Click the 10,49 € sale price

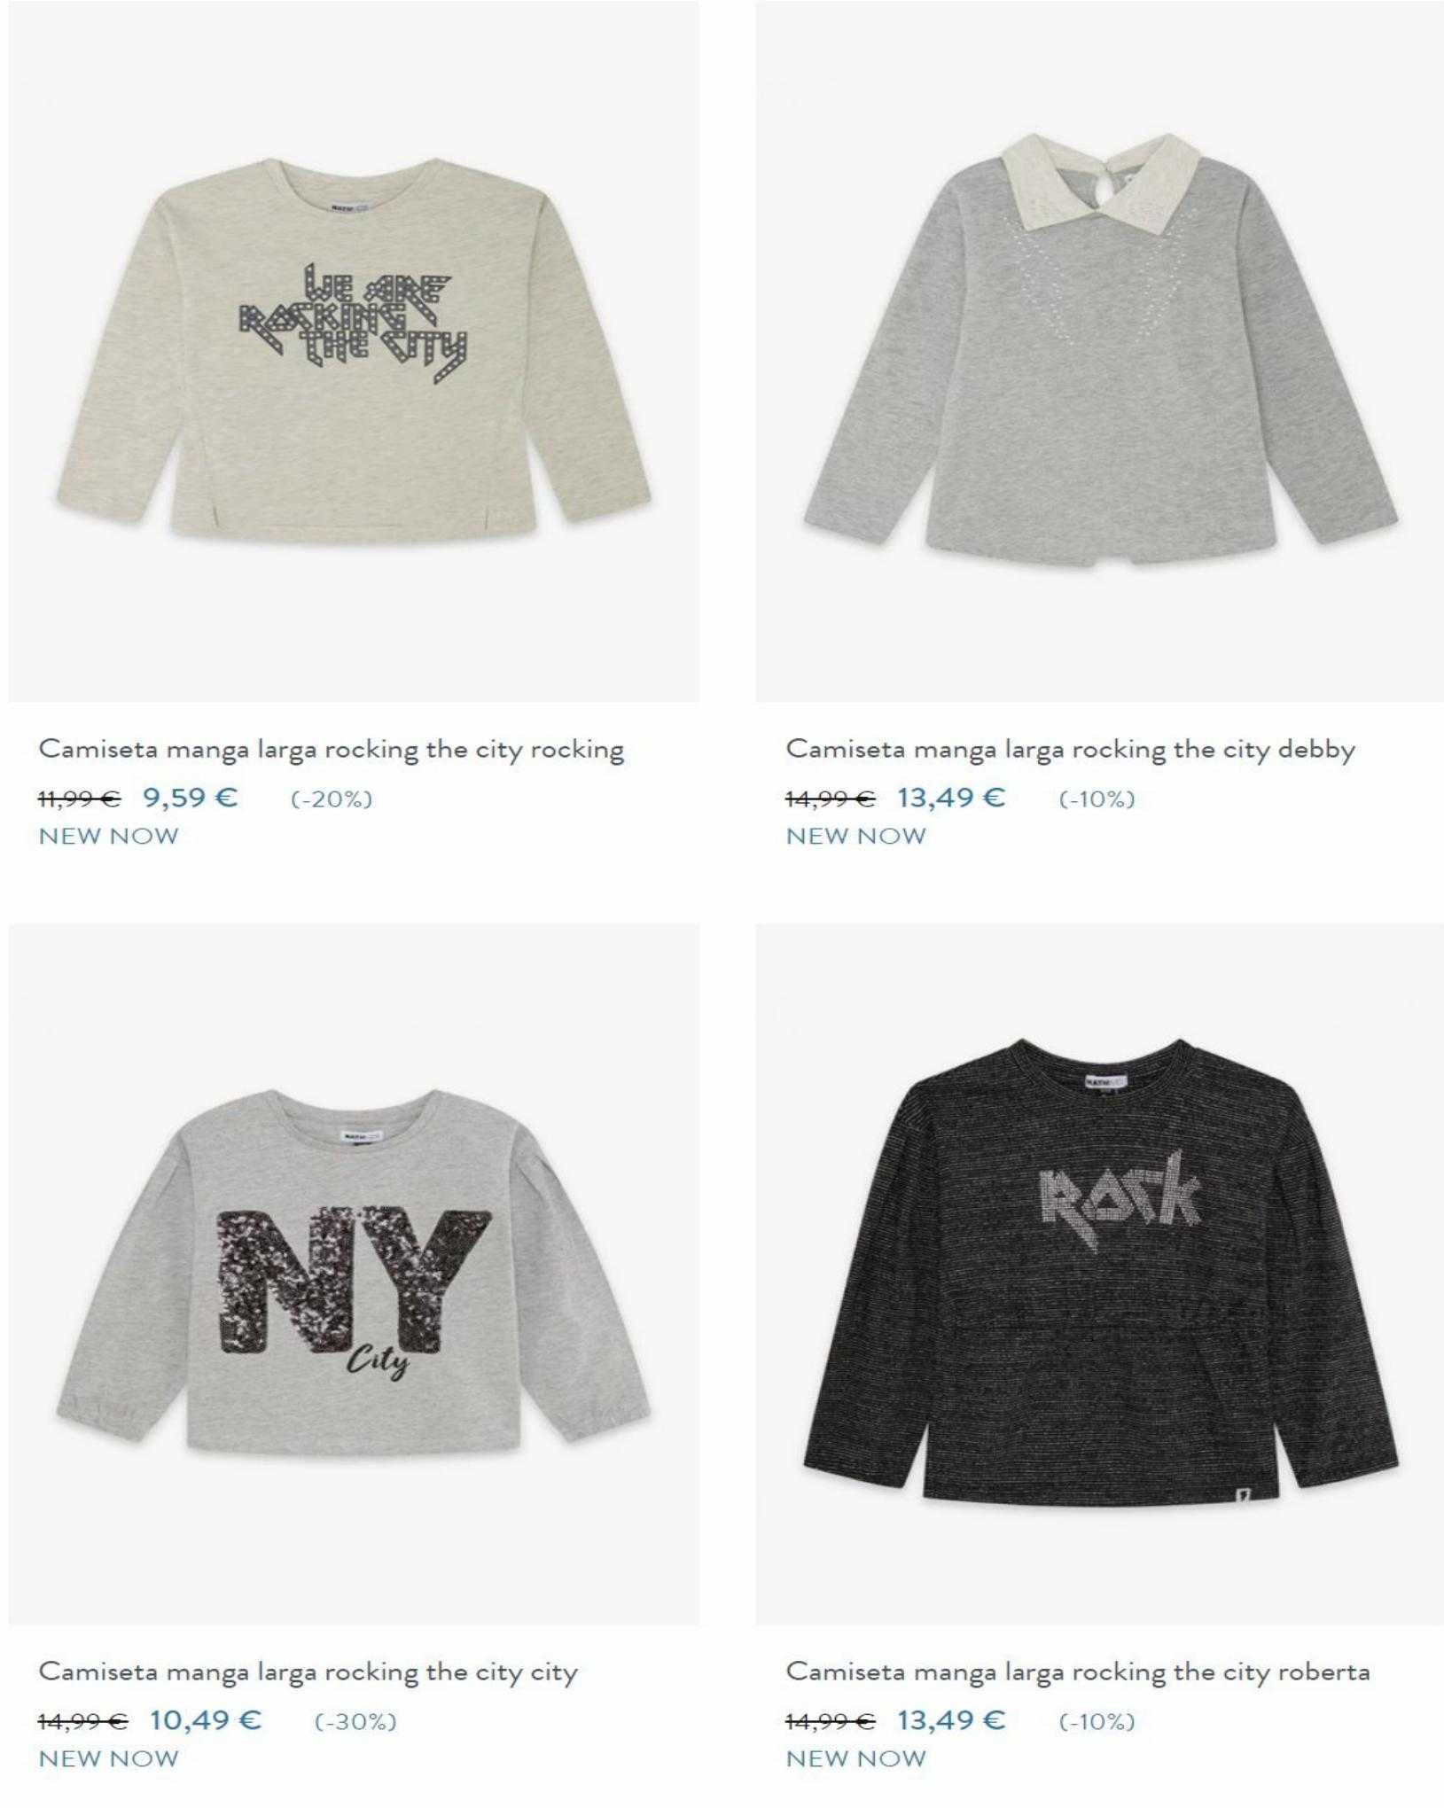(206, 1720)
